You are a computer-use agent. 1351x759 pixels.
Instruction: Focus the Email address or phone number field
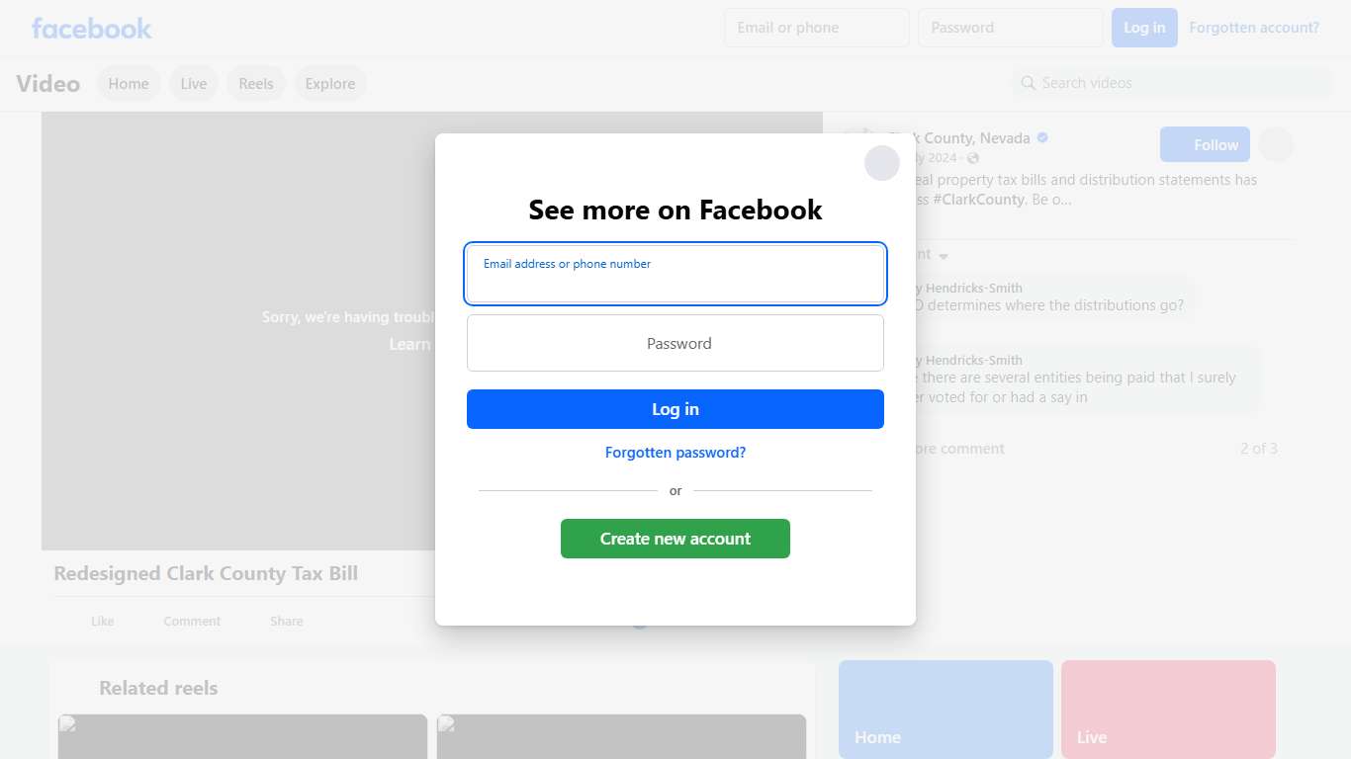(675, 274)
